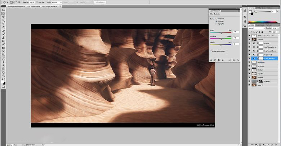Select the Gradient tool
Screen dimensions: 281x146
coord(3,48)
